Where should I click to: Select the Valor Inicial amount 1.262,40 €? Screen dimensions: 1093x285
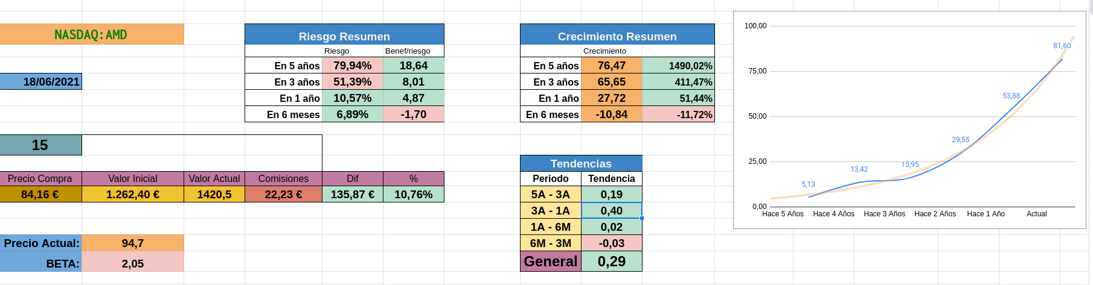coord(133,195)
